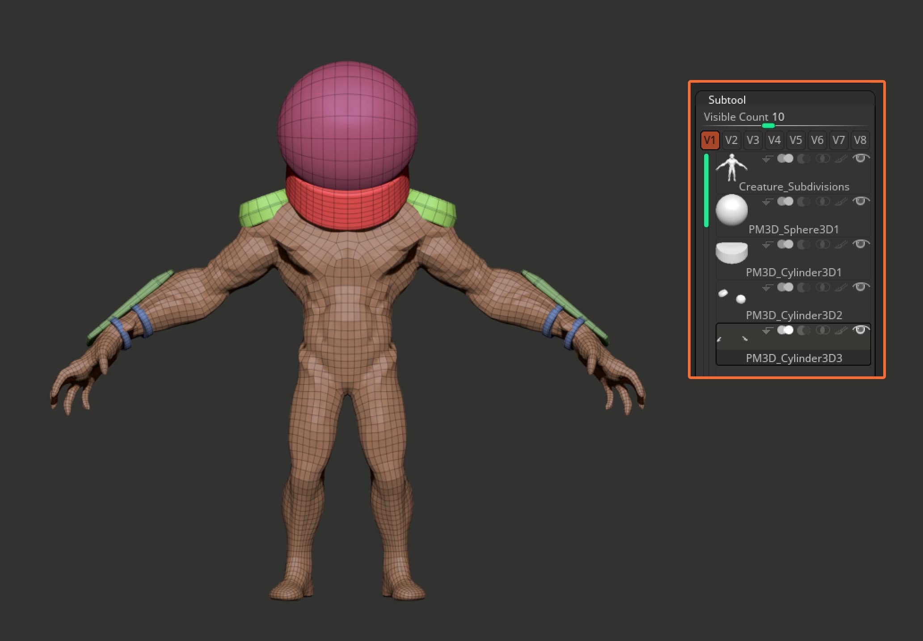The width and height of the screenshot is (923, 641).
Task: Select the creature figure thumbnail
Action: pyautogui.click(x=732, y=168)
